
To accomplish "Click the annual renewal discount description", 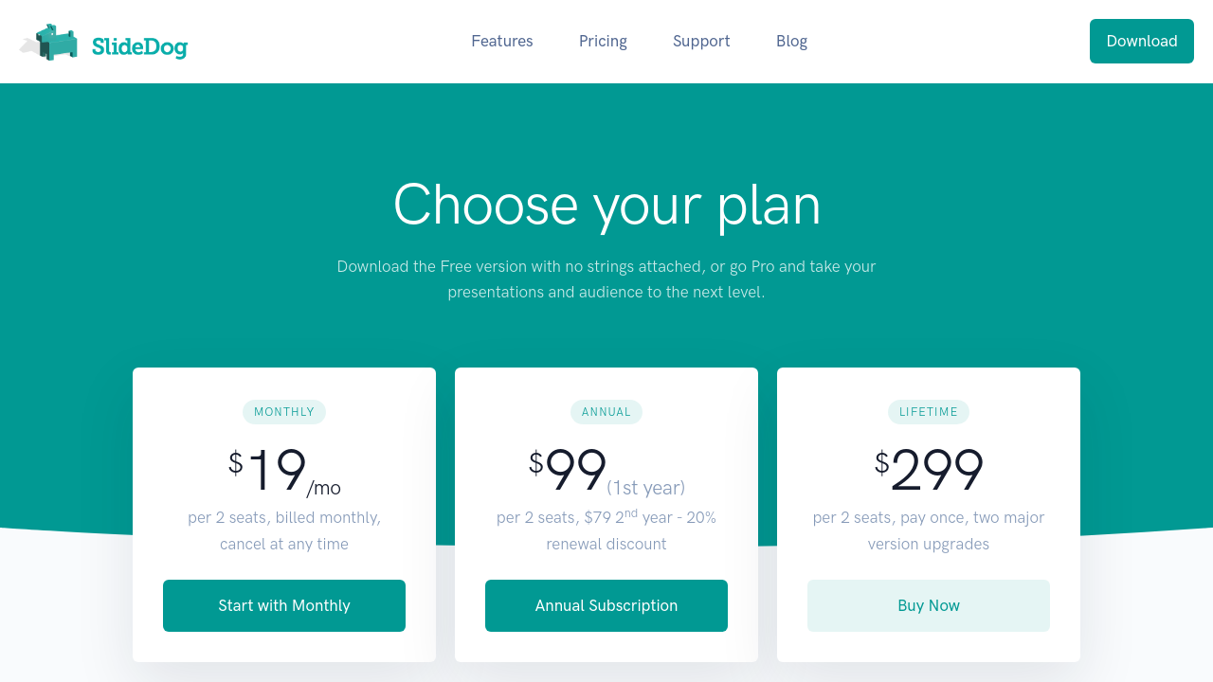I will (x=606, y=530).
